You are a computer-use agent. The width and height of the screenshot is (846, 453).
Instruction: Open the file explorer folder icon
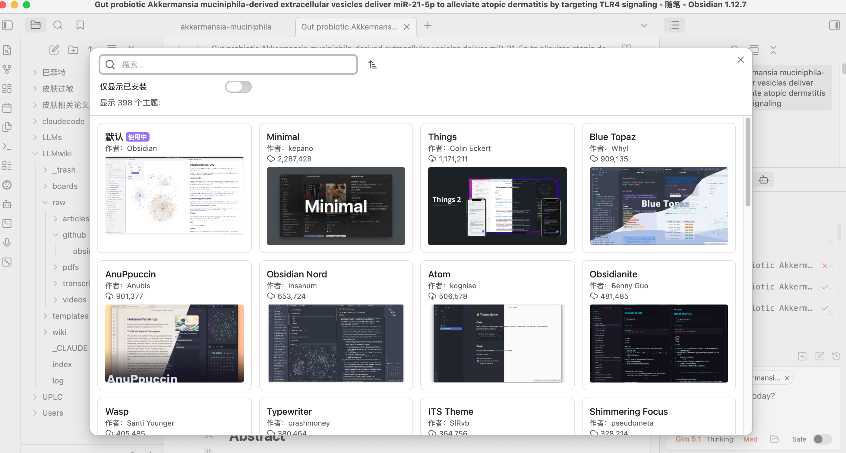[x=36, y=25]
